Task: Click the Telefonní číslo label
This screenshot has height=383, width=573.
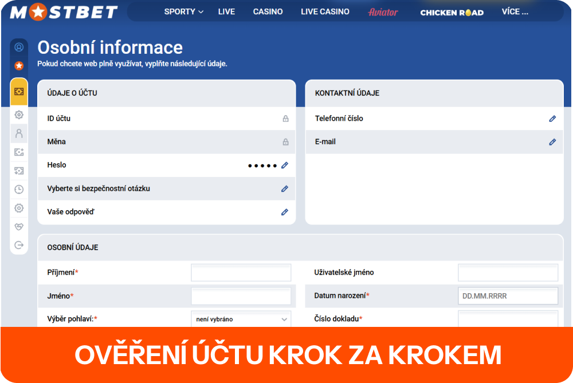Action: (339, 119)
